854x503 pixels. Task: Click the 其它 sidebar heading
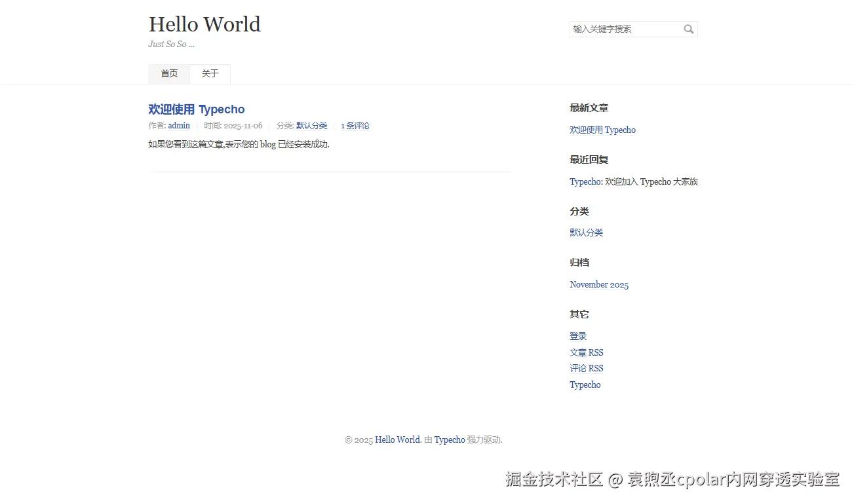(579, 314)
